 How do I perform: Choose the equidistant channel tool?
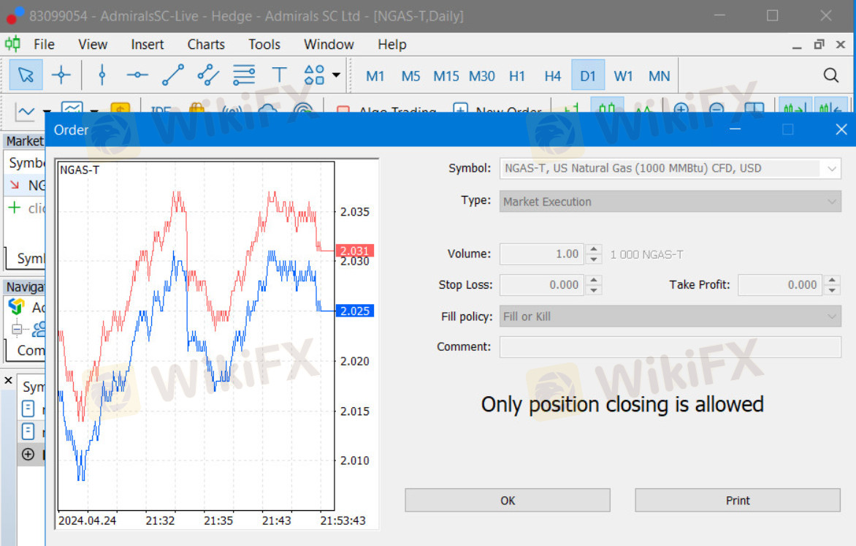point(208,75)
